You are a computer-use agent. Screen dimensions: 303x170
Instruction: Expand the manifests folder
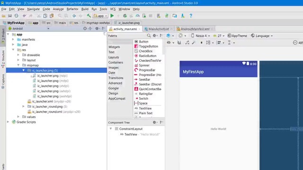click(13, 39)
